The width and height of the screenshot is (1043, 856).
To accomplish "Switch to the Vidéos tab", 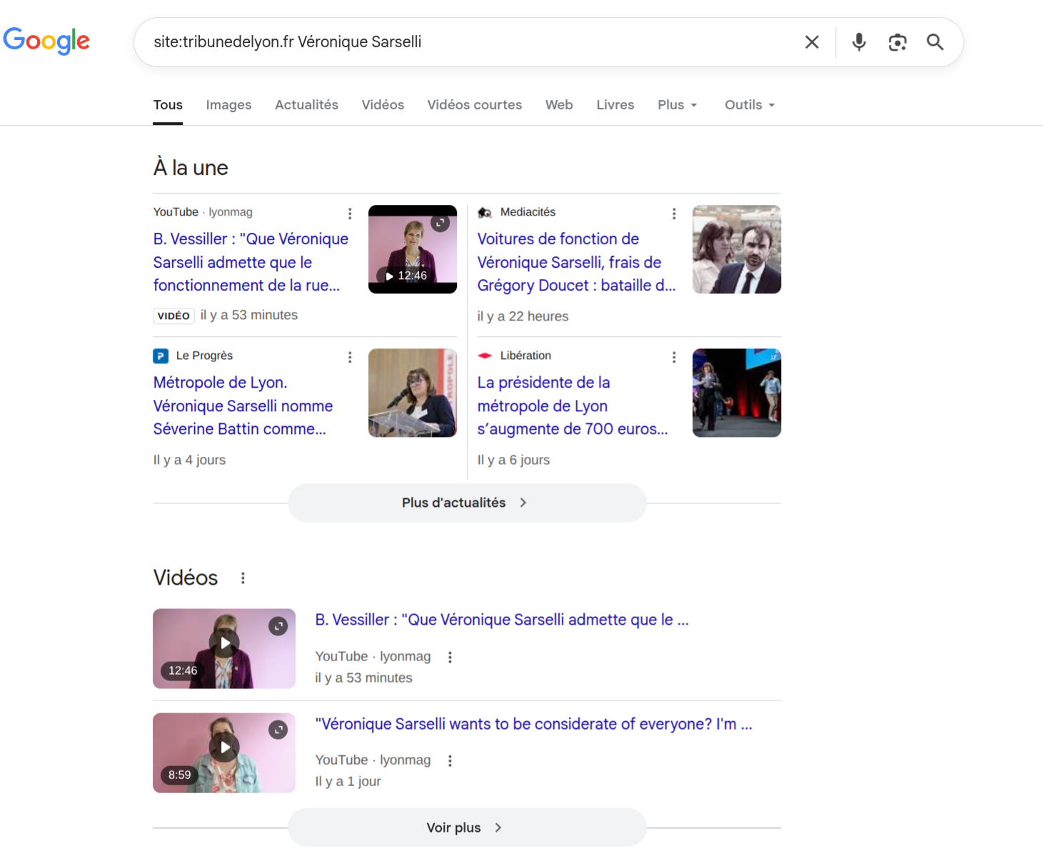I will coord(383,105).
